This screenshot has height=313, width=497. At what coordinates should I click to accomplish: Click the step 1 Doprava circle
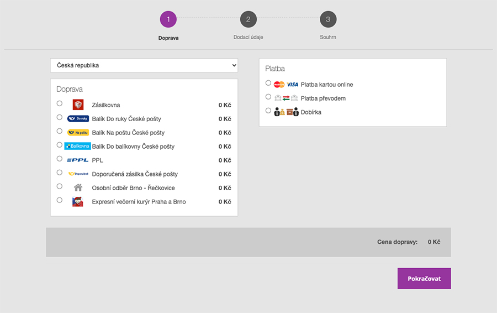click(168, 20)
